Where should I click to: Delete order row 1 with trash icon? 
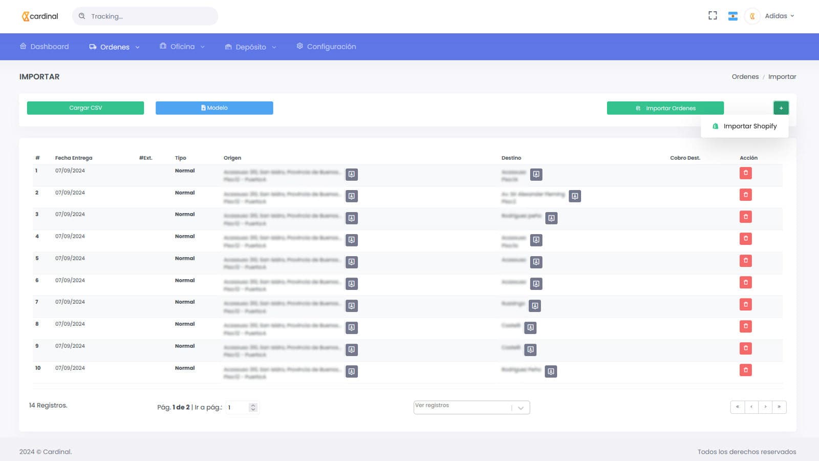(x=745, y=173)
